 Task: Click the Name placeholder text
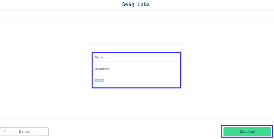(99, 58)
